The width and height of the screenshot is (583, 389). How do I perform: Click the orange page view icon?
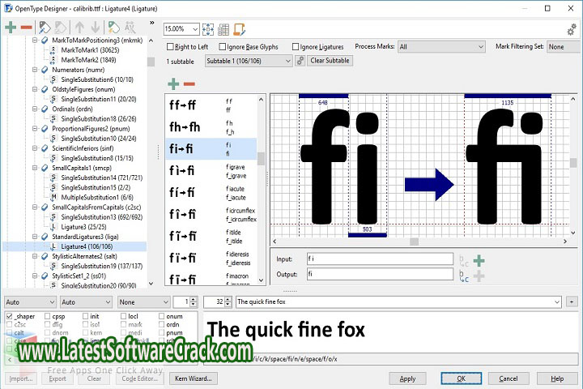239,29
